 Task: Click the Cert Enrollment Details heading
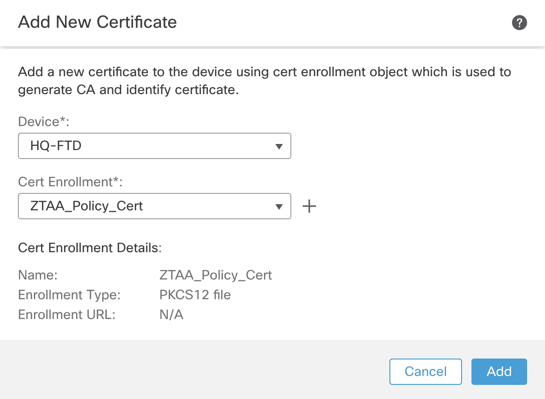(90, 248)
